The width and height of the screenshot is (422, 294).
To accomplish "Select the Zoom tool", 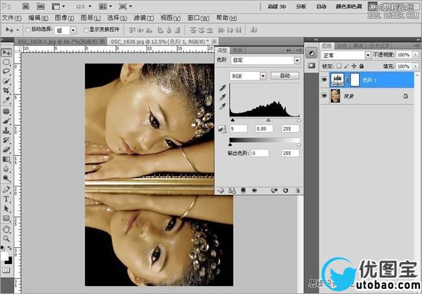I will [x=6, y=238].
